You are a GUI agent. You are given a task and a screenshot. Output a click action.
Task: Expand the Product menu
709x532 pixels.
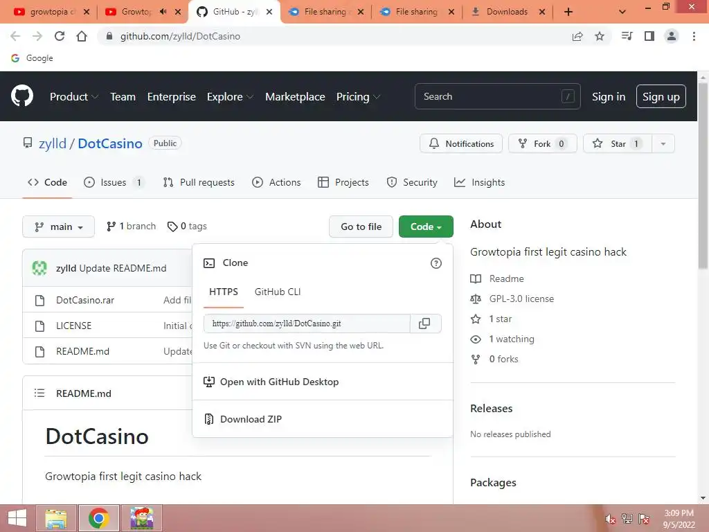(x=73, y=97)
